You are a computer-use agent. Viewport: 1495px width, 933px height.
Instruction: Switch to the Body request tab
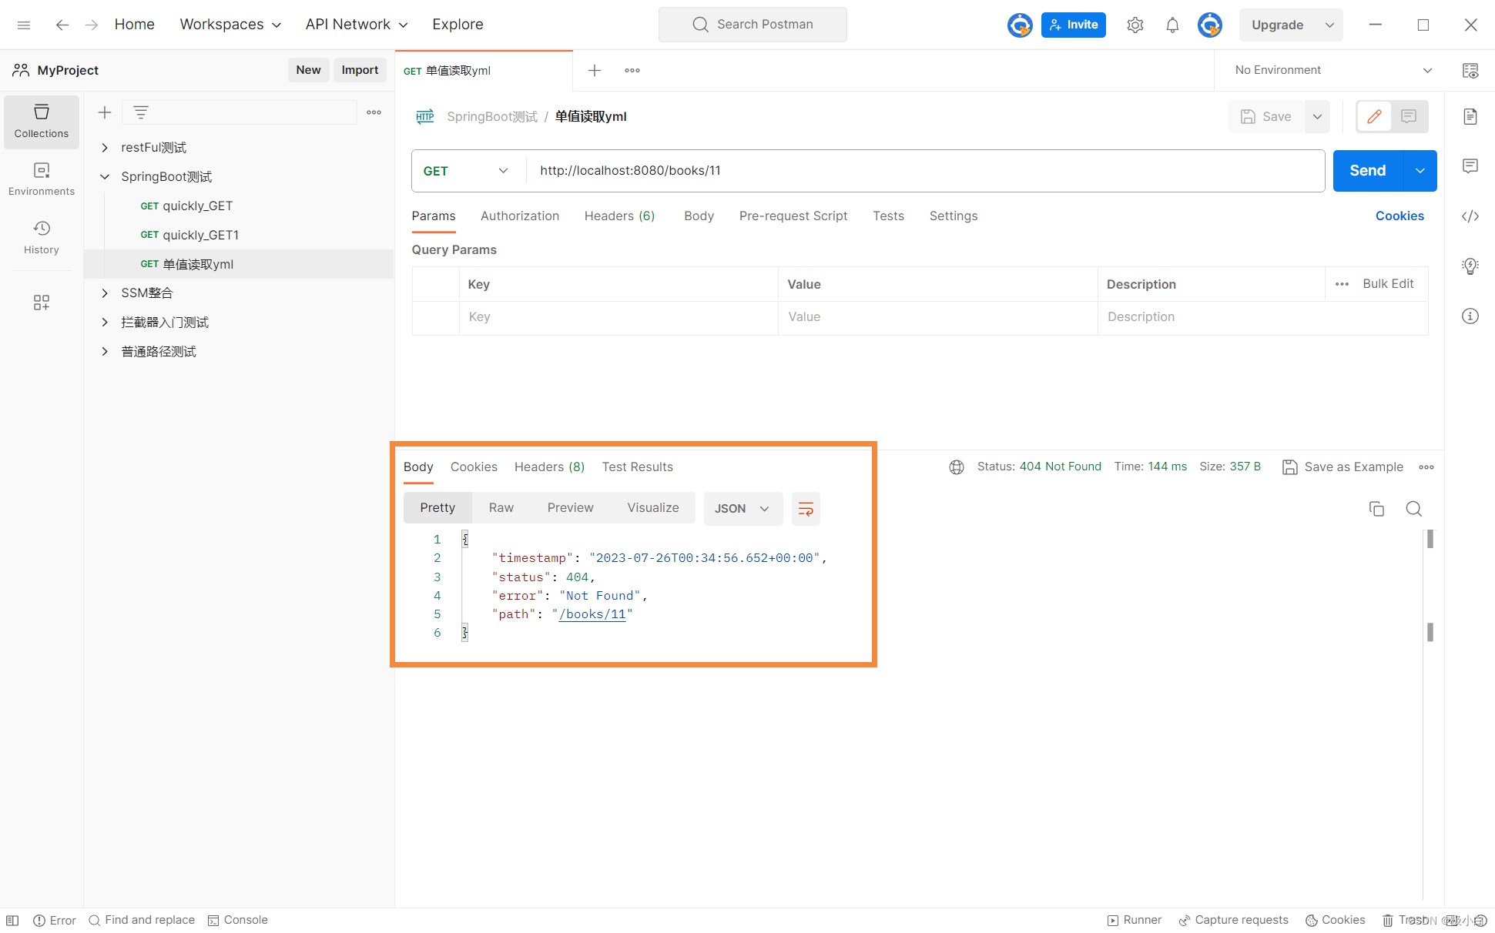click(698, 215)
